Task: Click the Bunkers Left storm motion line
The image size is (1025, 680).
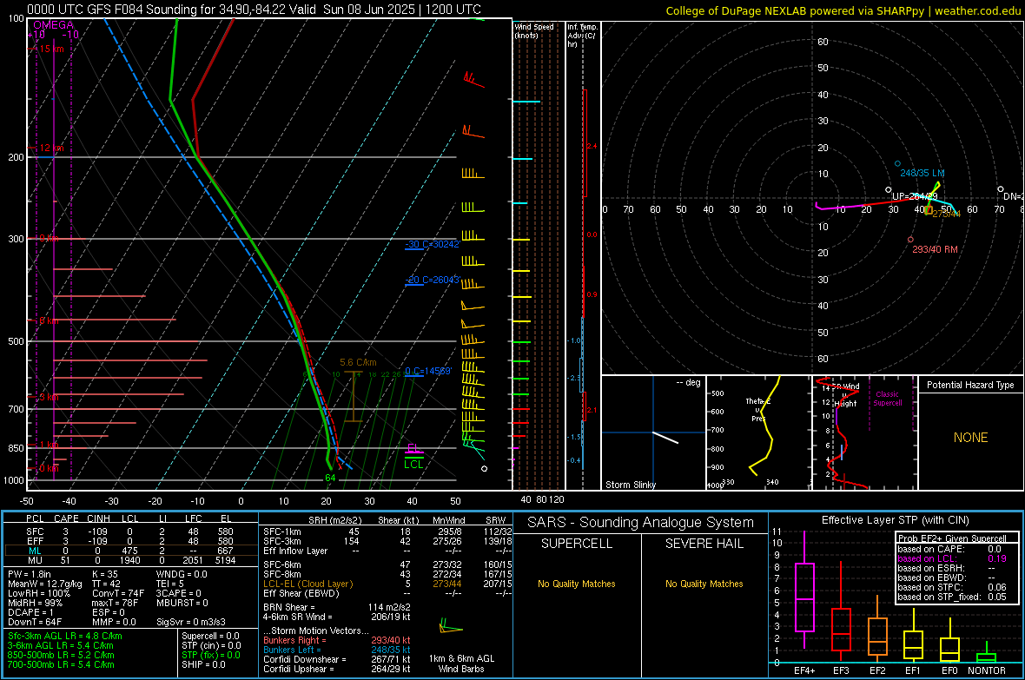Action: [337, 650]
